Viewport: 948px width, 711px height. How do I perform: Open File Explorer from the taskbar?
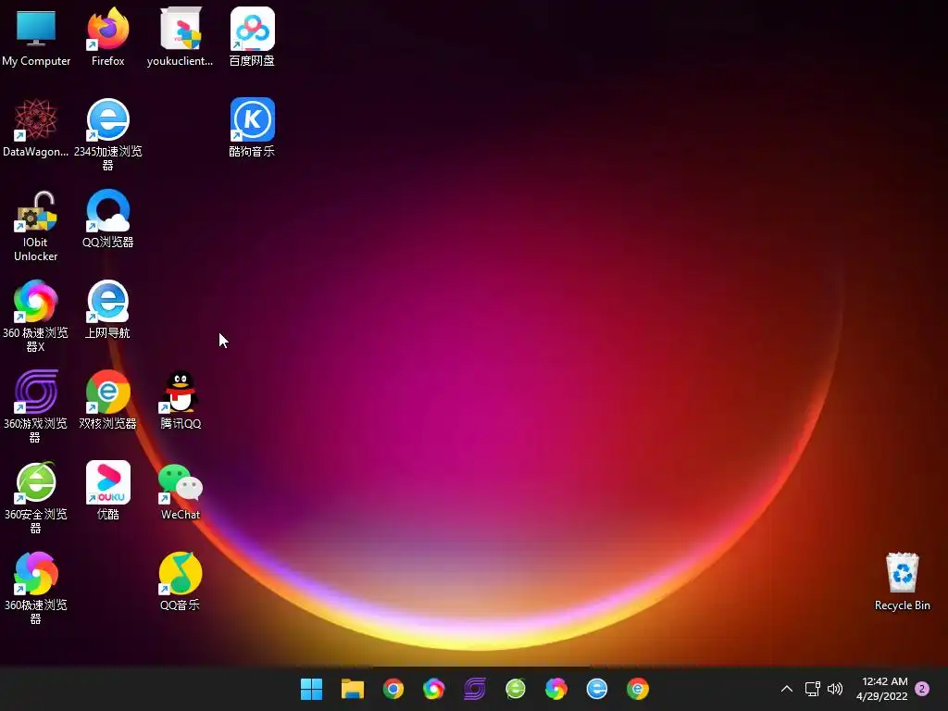[x=353, y=689]
